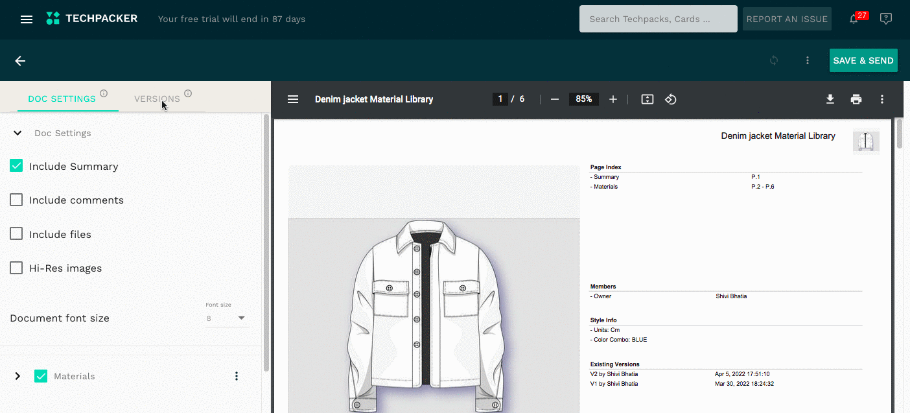Rotate the PDF counterclockwise
Viewport: 910px width, 413px height.
tap(671, 99)
